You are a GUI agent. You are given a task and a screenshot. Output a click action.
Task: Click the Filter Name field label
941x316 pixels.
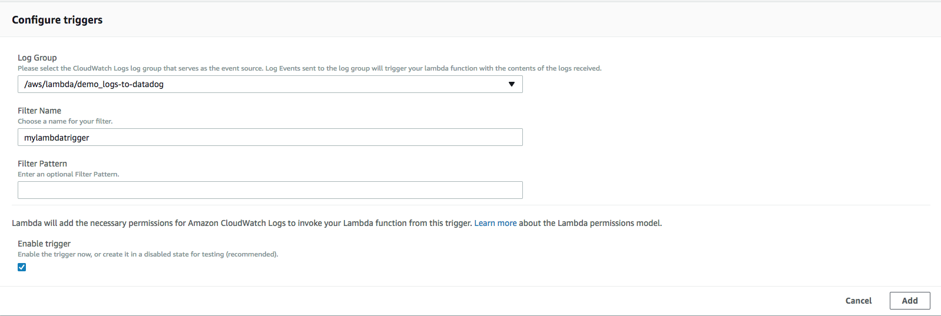pyautogui.click(x=39, y=111)
